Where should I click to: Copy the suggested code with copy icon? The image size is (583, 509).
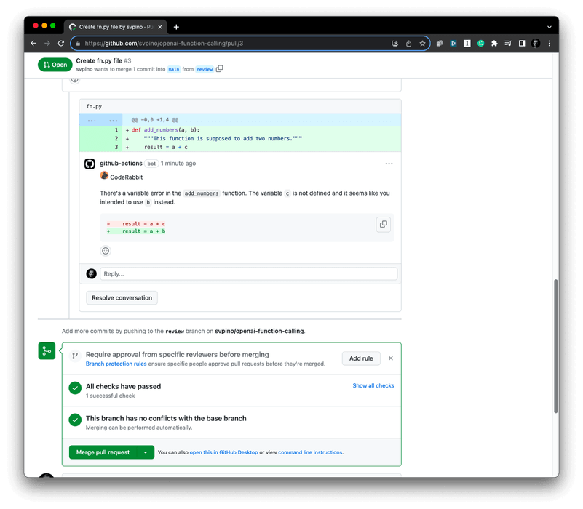384,225
